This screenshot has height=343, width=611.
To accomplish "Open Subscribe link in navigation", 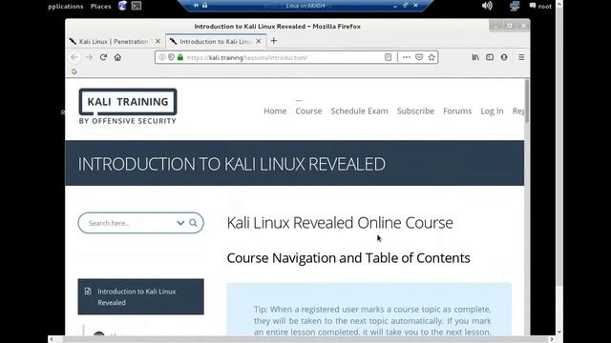I will coord(415,111).
